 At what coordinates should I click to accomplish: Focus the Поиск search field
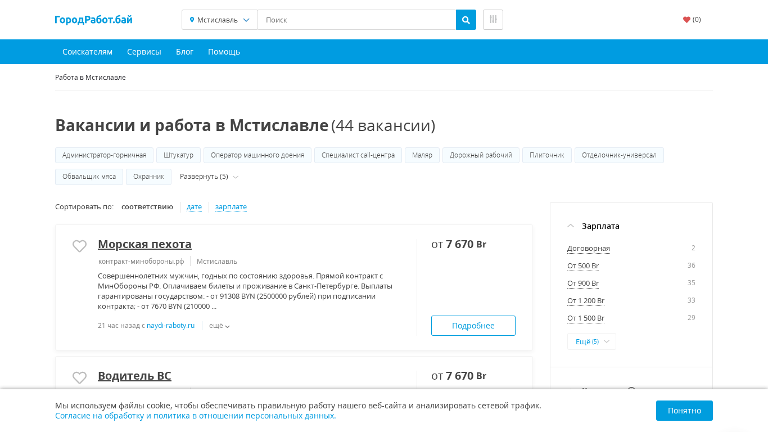pos(356,20)
